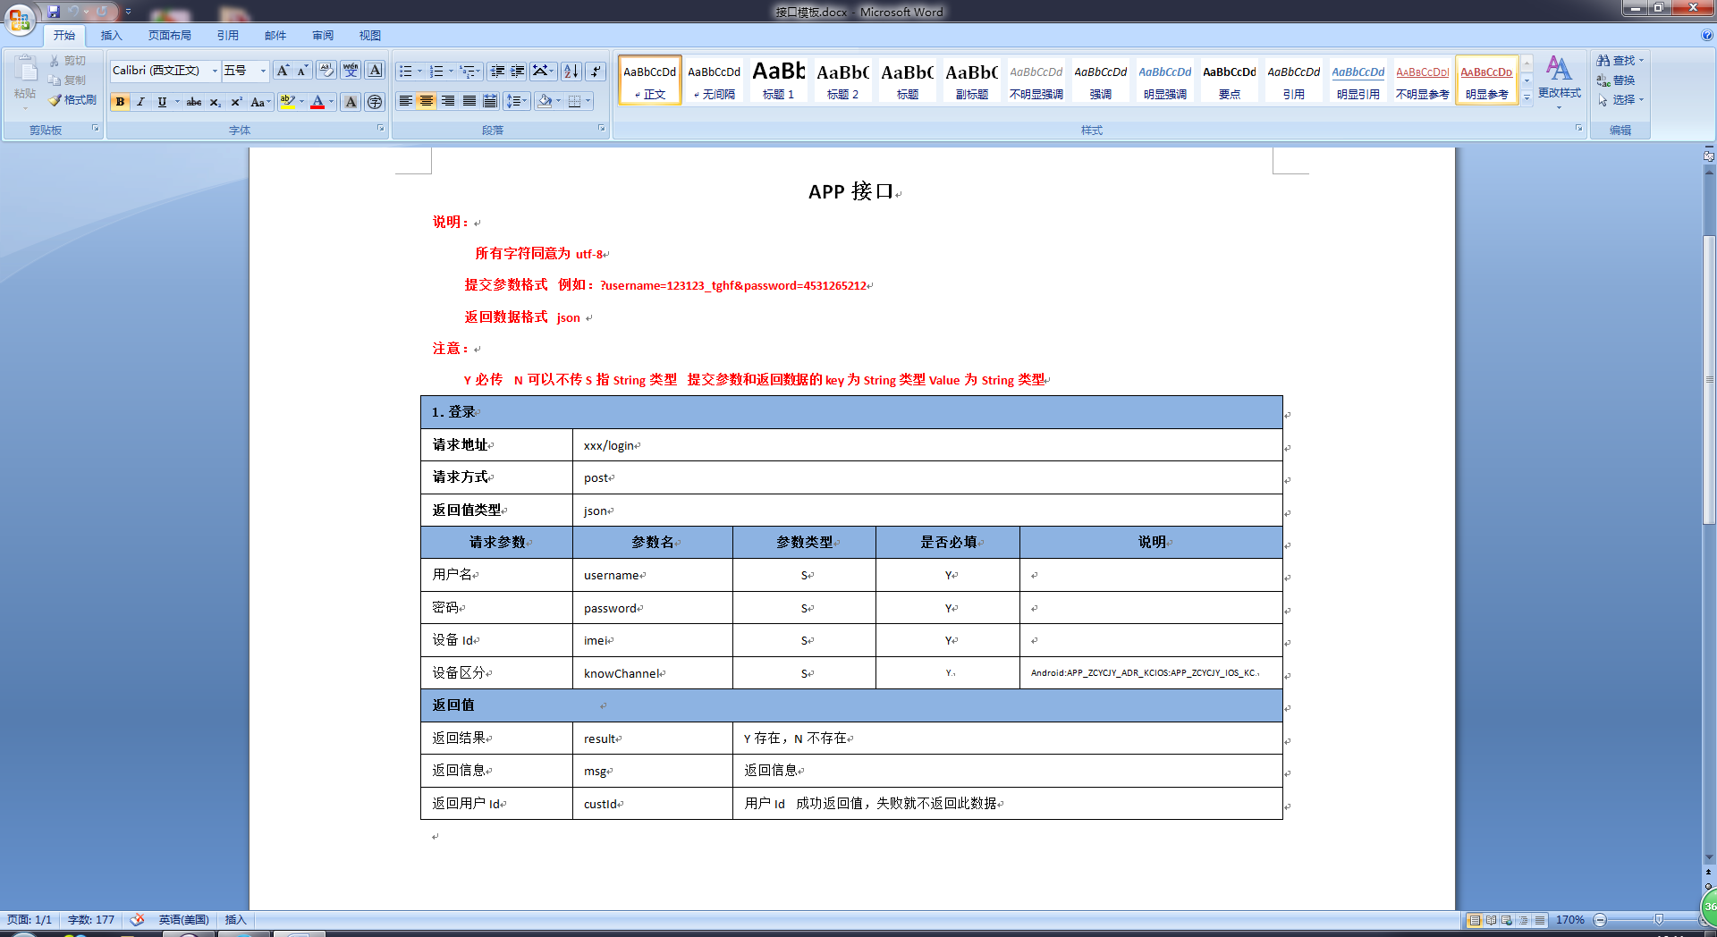Apply red font color
Screen dimensions: 1717x937
tap(317, 102)
